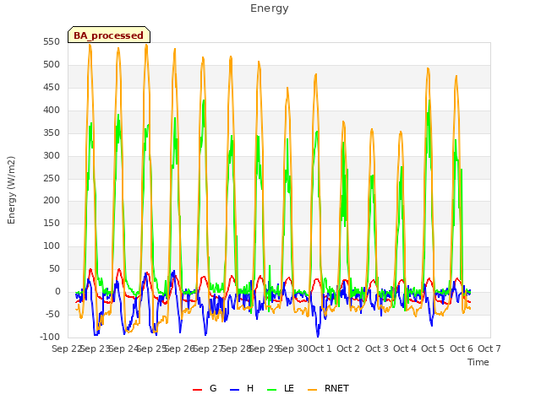Select the G legend label
The width and height of the screenshot is (541, 405).
(213, 388)
